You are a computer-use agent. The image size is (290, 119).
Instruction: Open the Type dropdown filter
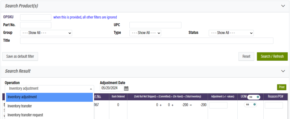pos(145,33)
